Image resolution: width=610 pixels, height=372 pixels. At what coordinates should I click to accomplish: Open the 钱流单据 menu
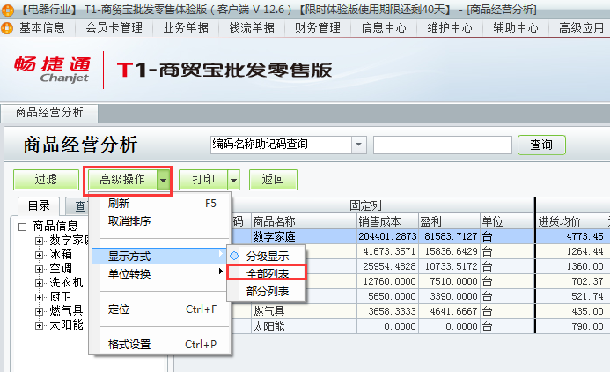point(252,28)
